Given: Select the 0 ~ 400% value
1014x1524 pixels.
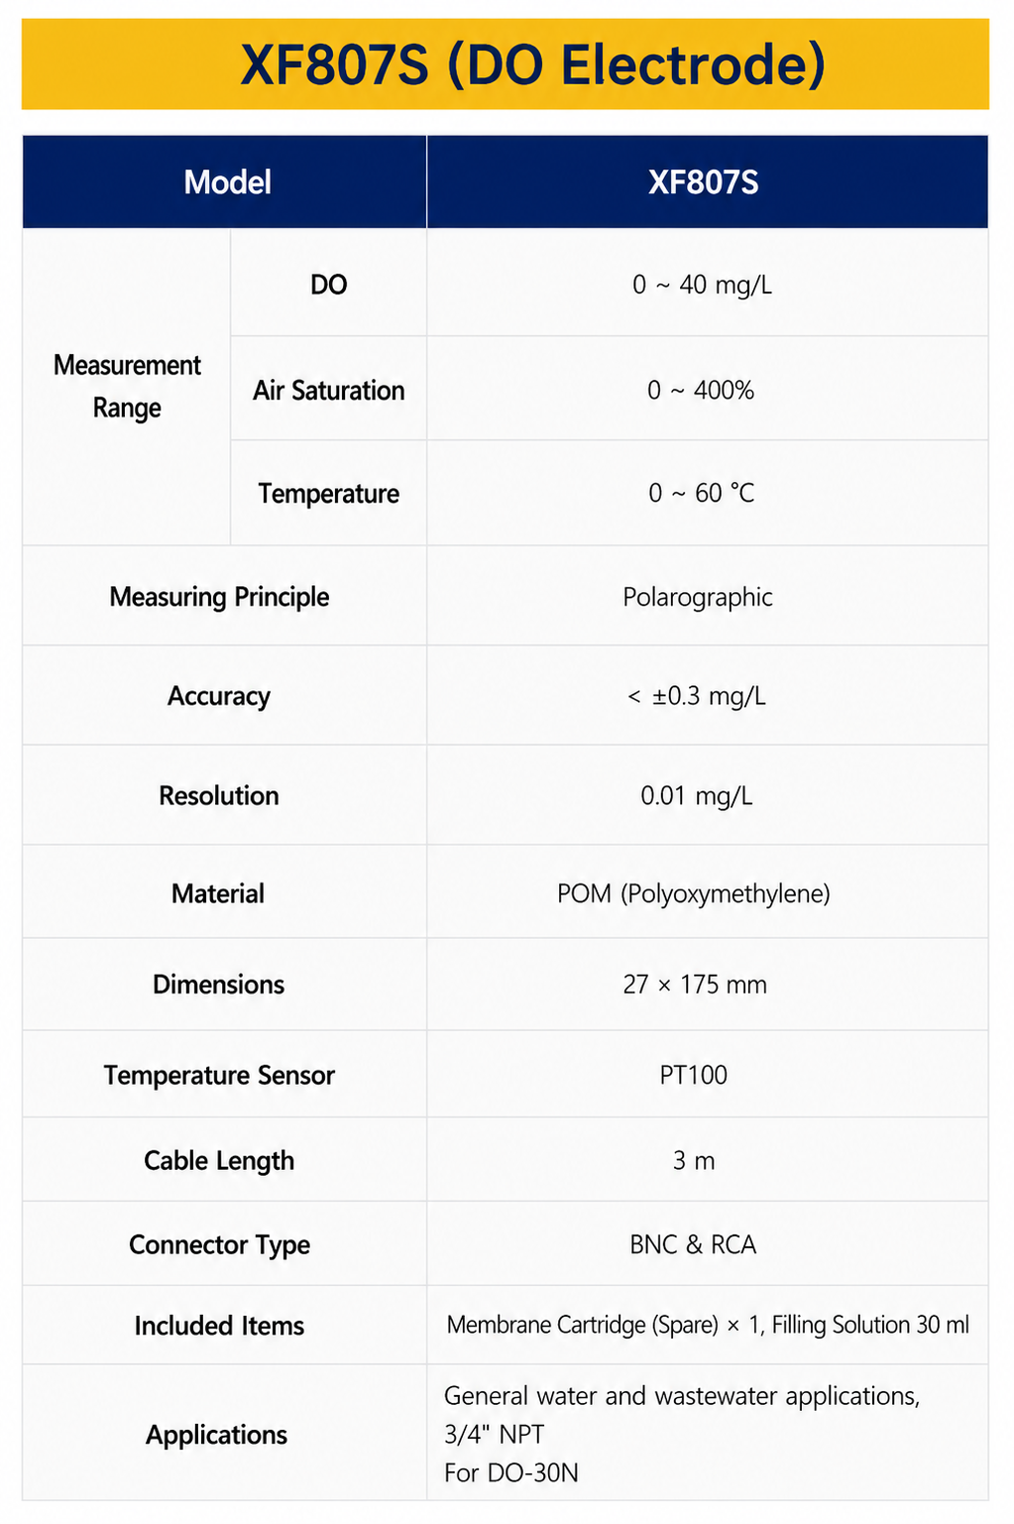Looking at the screenshot, I should point(701,390).
